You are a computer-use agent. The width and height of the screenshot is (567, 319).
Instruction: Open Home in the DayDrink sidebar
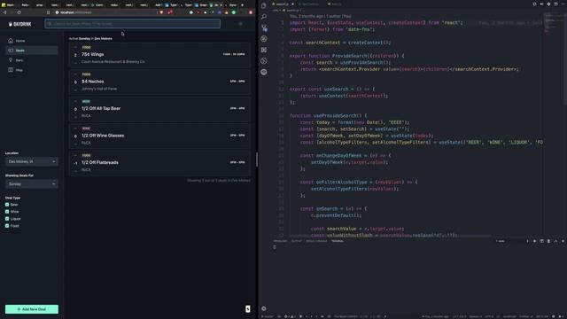[32, 41]
